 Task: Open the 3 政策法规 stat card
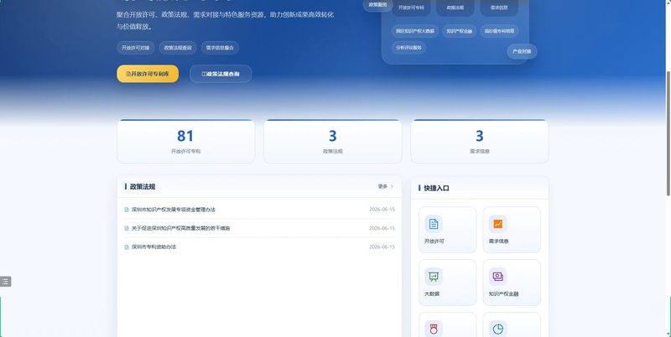point(332,142)
